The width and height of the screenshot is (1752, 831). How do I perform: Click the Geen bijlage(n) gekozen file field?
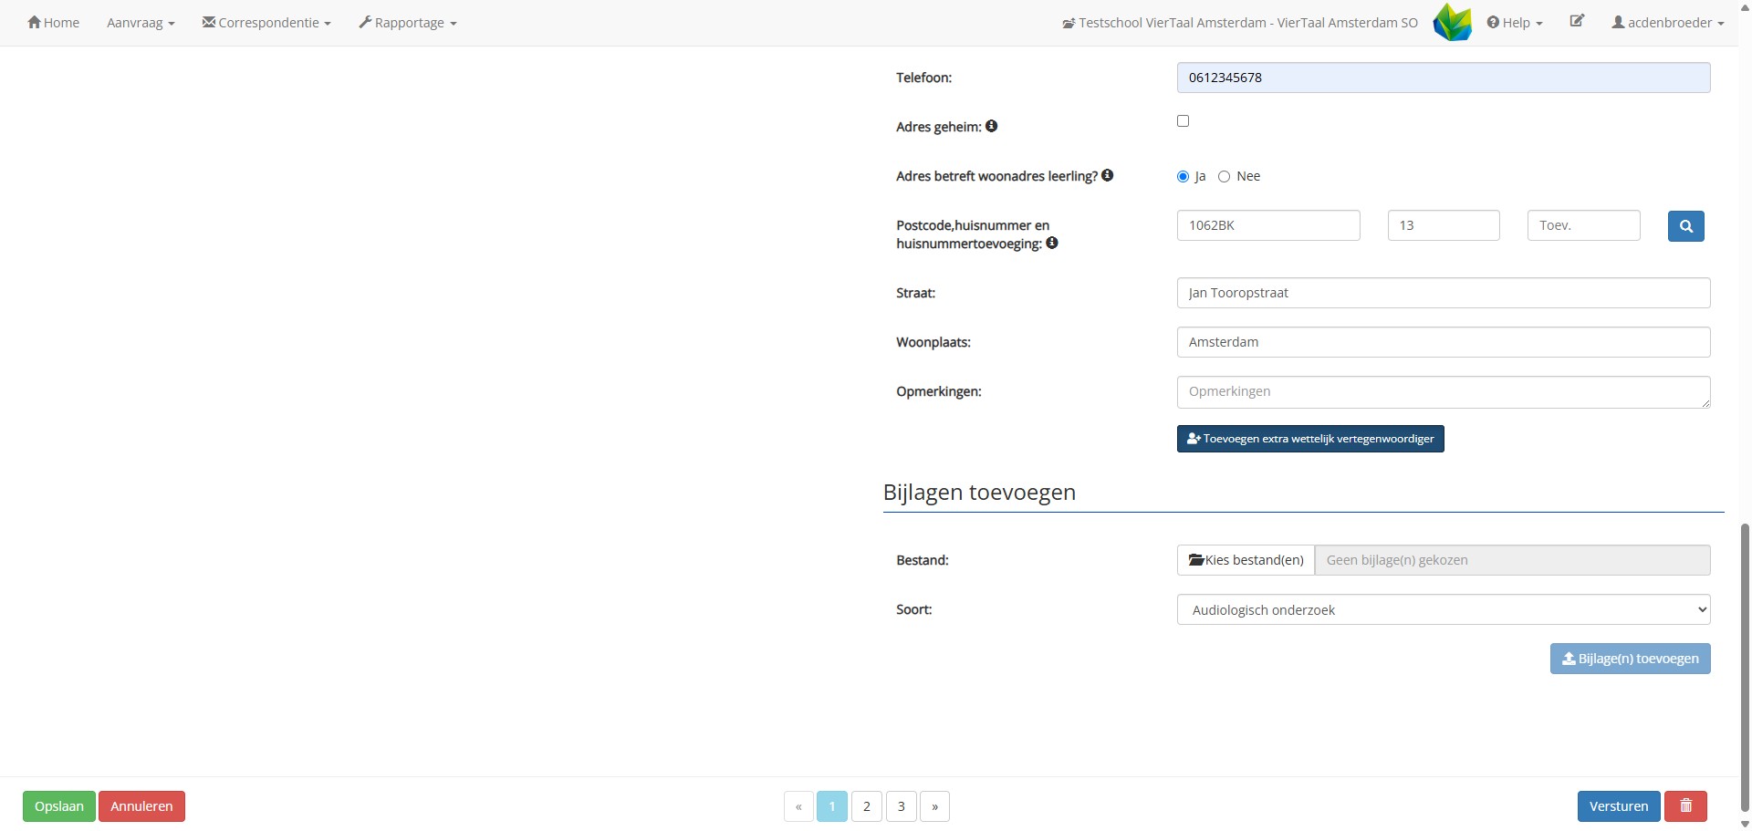pos(1513,560)
